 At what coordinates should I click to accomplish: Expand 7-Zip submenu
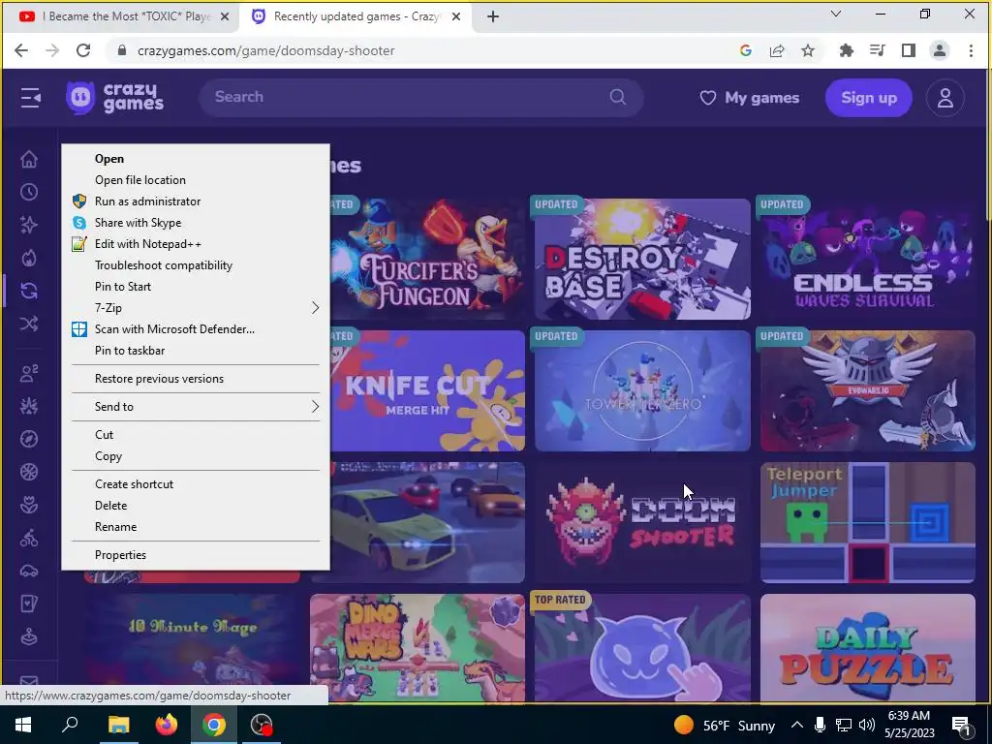pos(196,308)
